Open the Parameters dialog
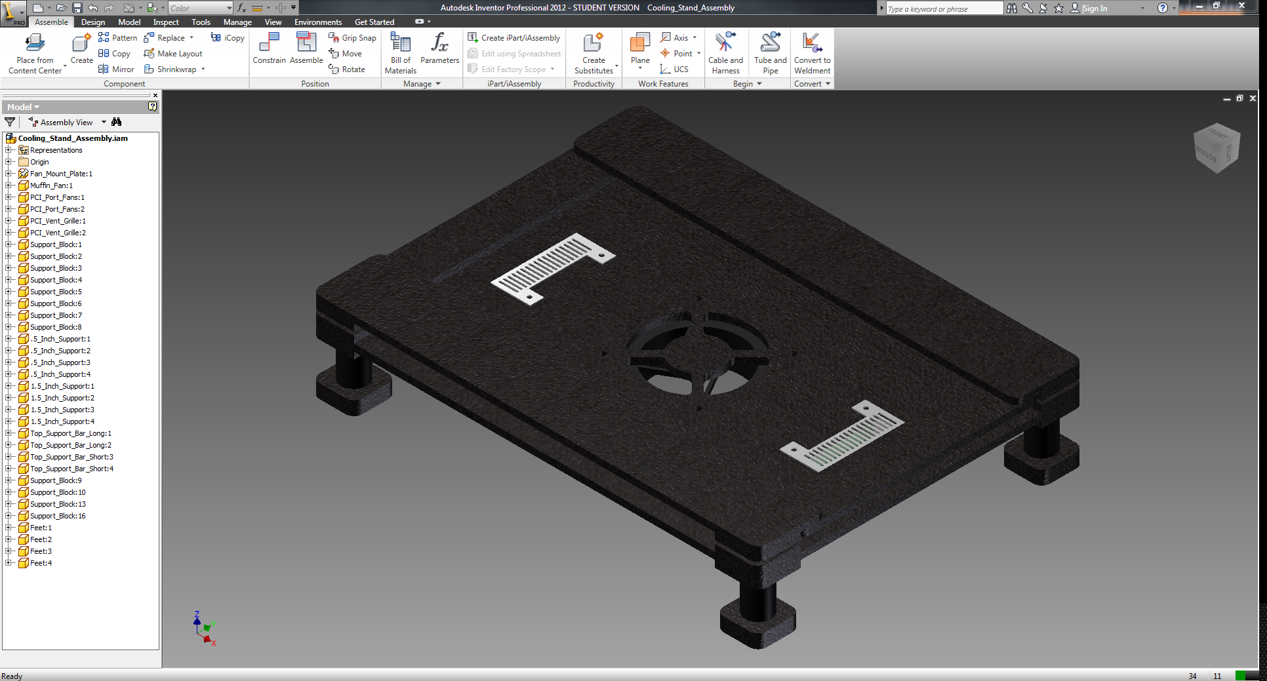This screenshot has width=1267, height=681. [439, 49]
